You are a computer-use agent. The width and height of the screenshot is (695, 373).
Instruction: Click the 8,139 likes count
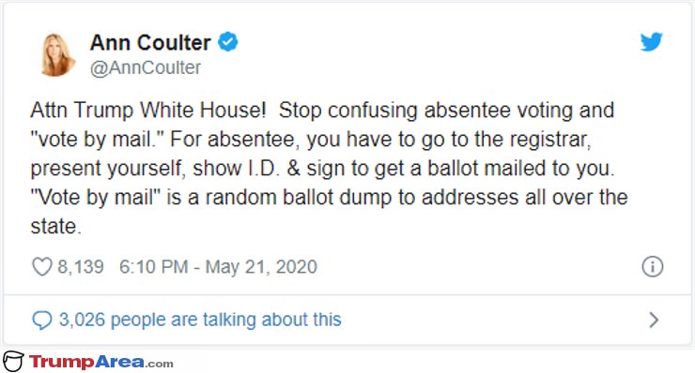click(81, 267)
